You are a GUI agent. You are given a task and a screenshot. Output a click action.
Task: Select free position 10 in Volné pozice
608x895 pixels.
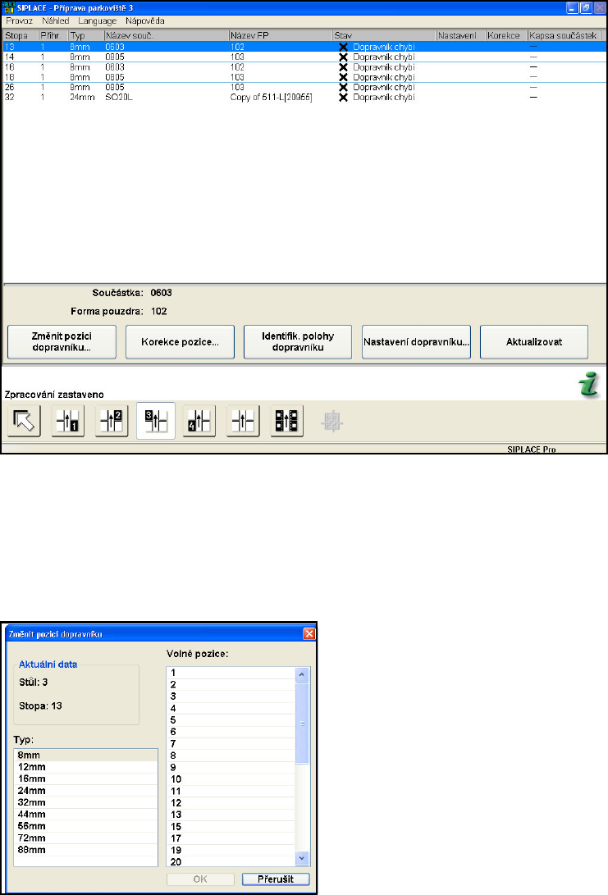pos(231,779)
